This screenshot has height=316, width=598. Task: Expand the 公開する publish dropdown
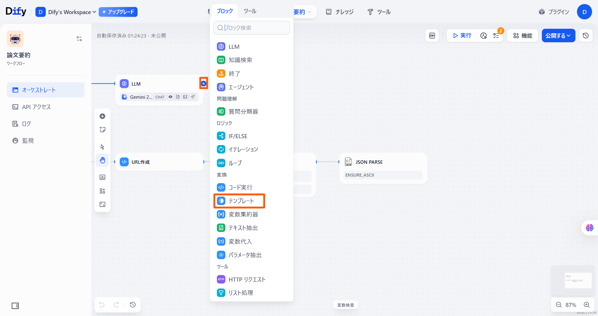coord(558,36)
